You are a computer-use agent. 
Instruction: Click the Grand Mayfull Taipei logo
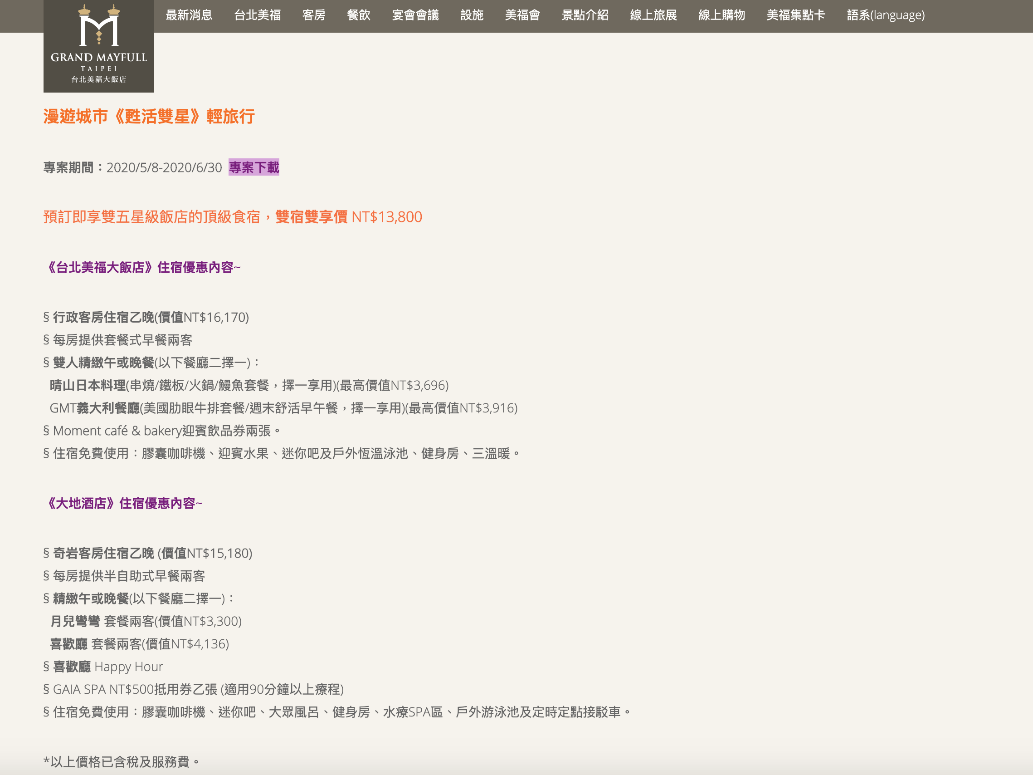click(98, 46)
